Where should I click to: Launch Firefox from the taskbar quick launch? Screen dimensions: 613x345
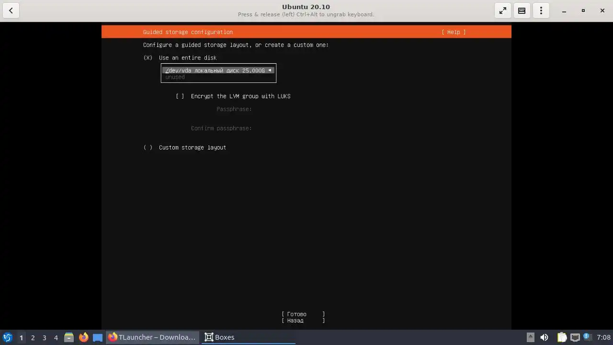83,337
